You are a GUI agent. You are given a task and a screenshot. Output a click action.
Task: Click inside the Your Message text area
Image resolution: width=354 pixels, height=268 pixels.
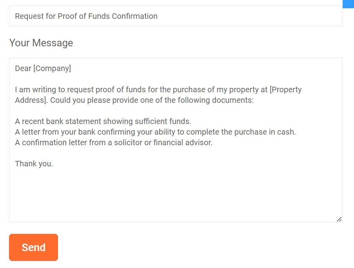coord(175,188)
